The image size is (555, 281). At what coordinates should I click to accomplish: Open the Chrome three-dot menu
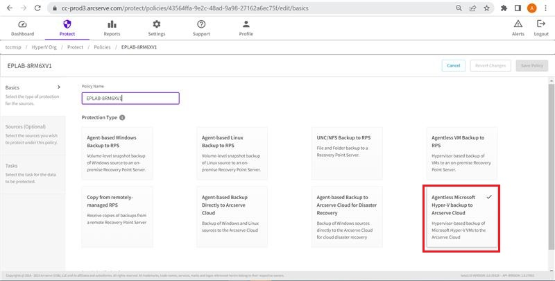coord(545,8)
